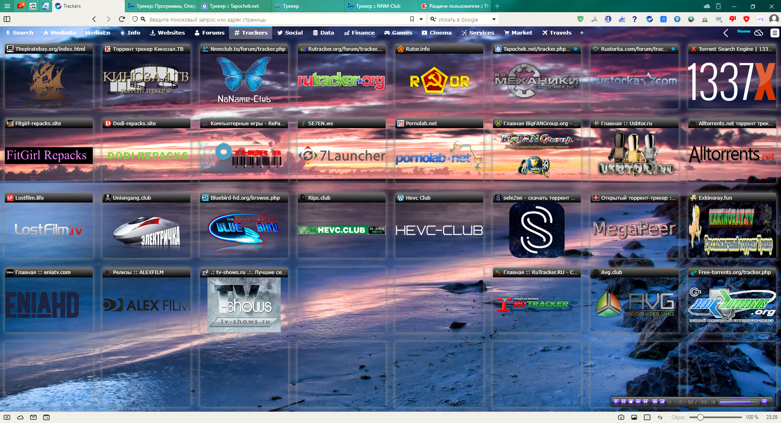
Task: Toggle the crossed-out cloud sync icon
Action: click(x=759, y=33)
